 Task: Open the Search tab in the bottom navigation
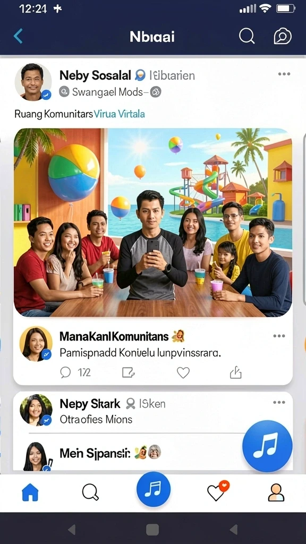coord(90,492)
